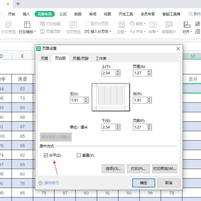Decrease the Bottom (下) margin value

(118, 128)
